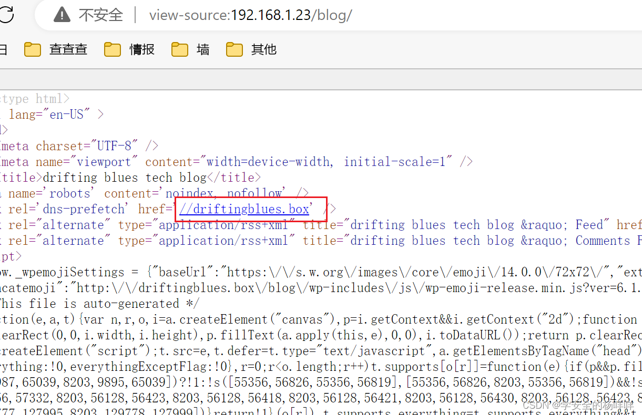The width and height of the screenshot is (642, 415).
Task: Click the reload page icon
Action: [x=5, y=15]
